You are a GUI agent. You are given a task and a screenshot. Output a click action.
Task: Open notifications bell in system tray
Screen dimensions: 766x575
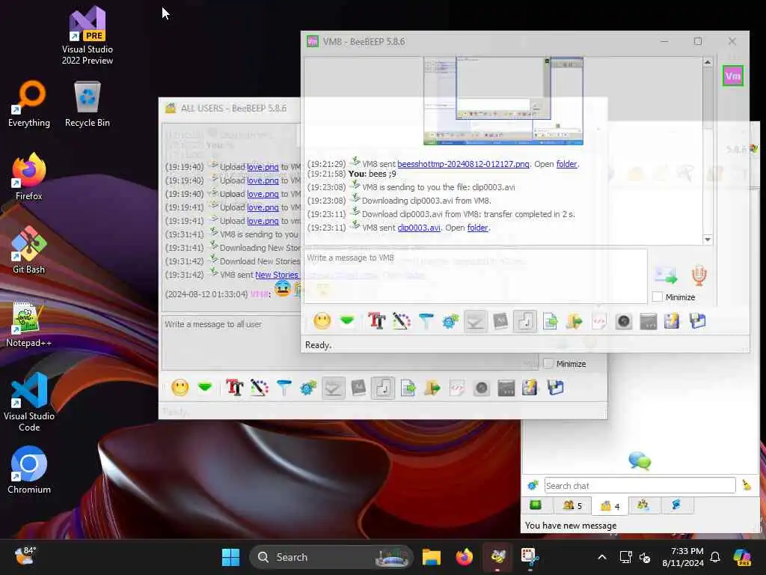click(715, 557)
